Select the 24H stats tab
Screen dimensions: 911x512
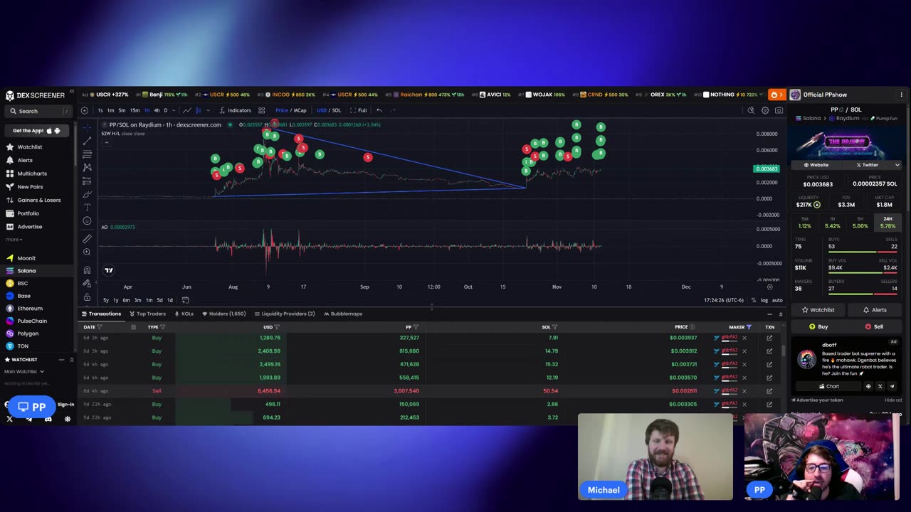click(x=888, y=222)
